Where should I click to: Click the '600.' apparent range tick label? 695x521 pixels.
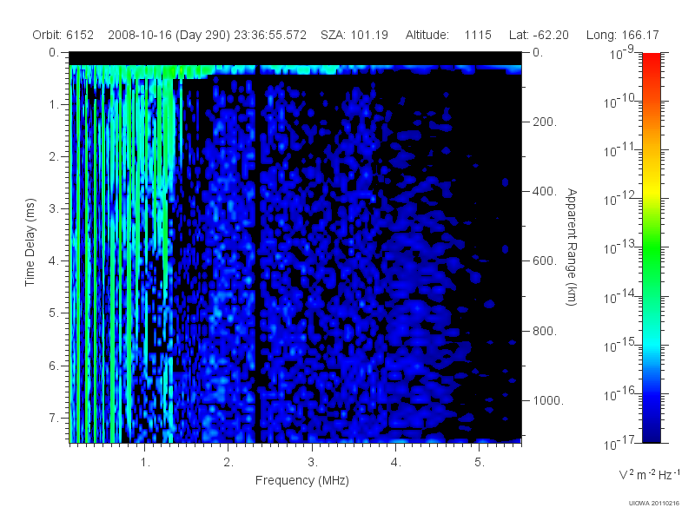point(545,261)
